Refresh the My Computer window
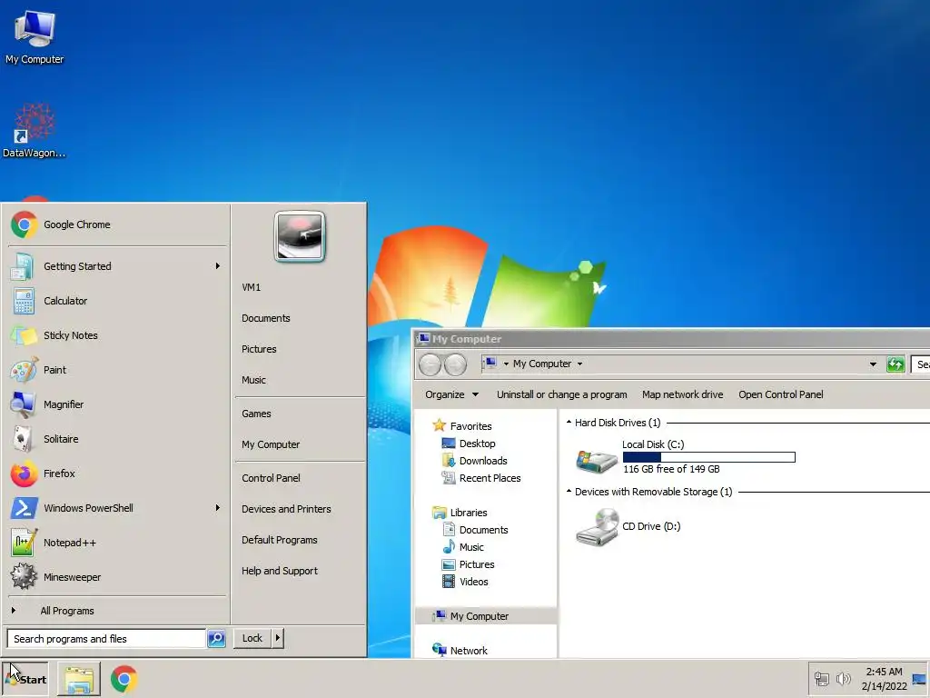The image size is (930, 698). click(895, 364)
